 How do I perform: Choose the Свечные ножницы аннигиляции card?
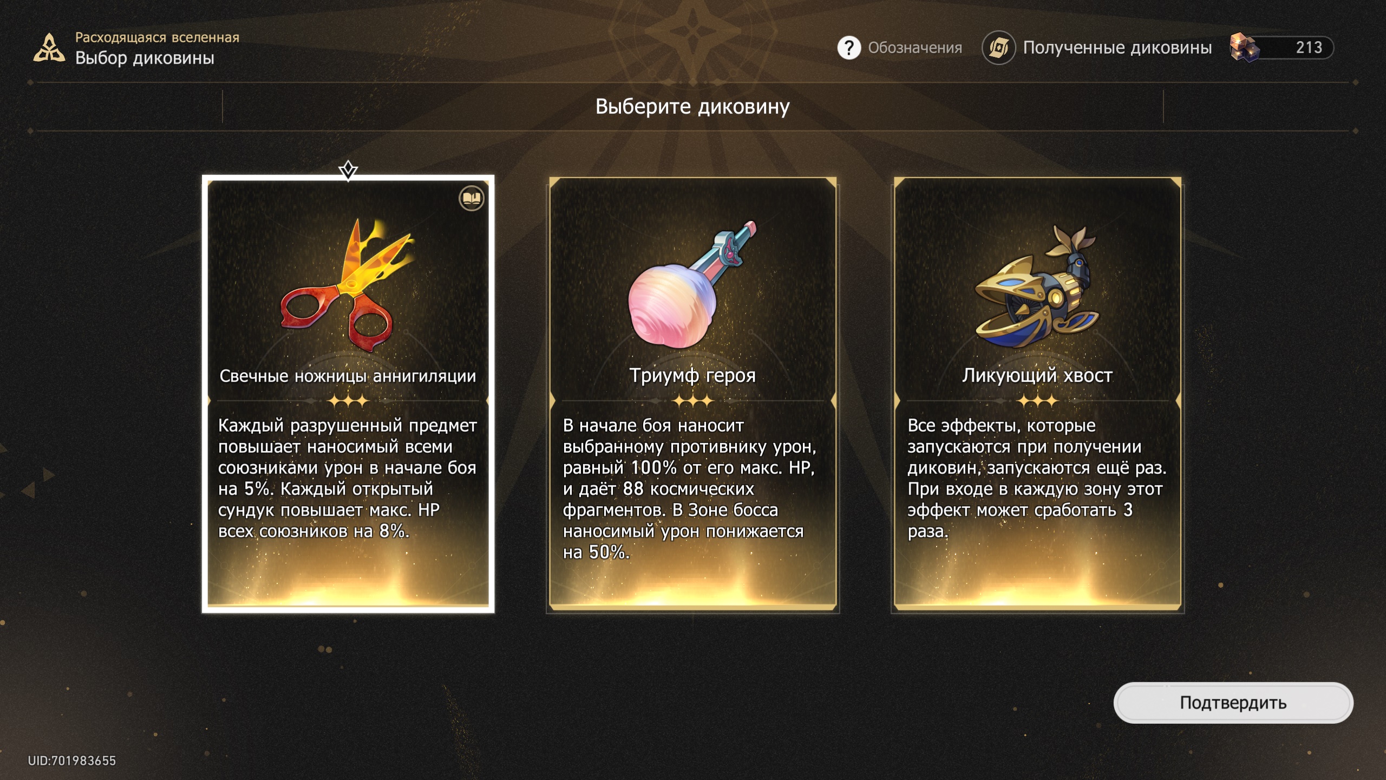pyautogui.click(x=348, y=394)
